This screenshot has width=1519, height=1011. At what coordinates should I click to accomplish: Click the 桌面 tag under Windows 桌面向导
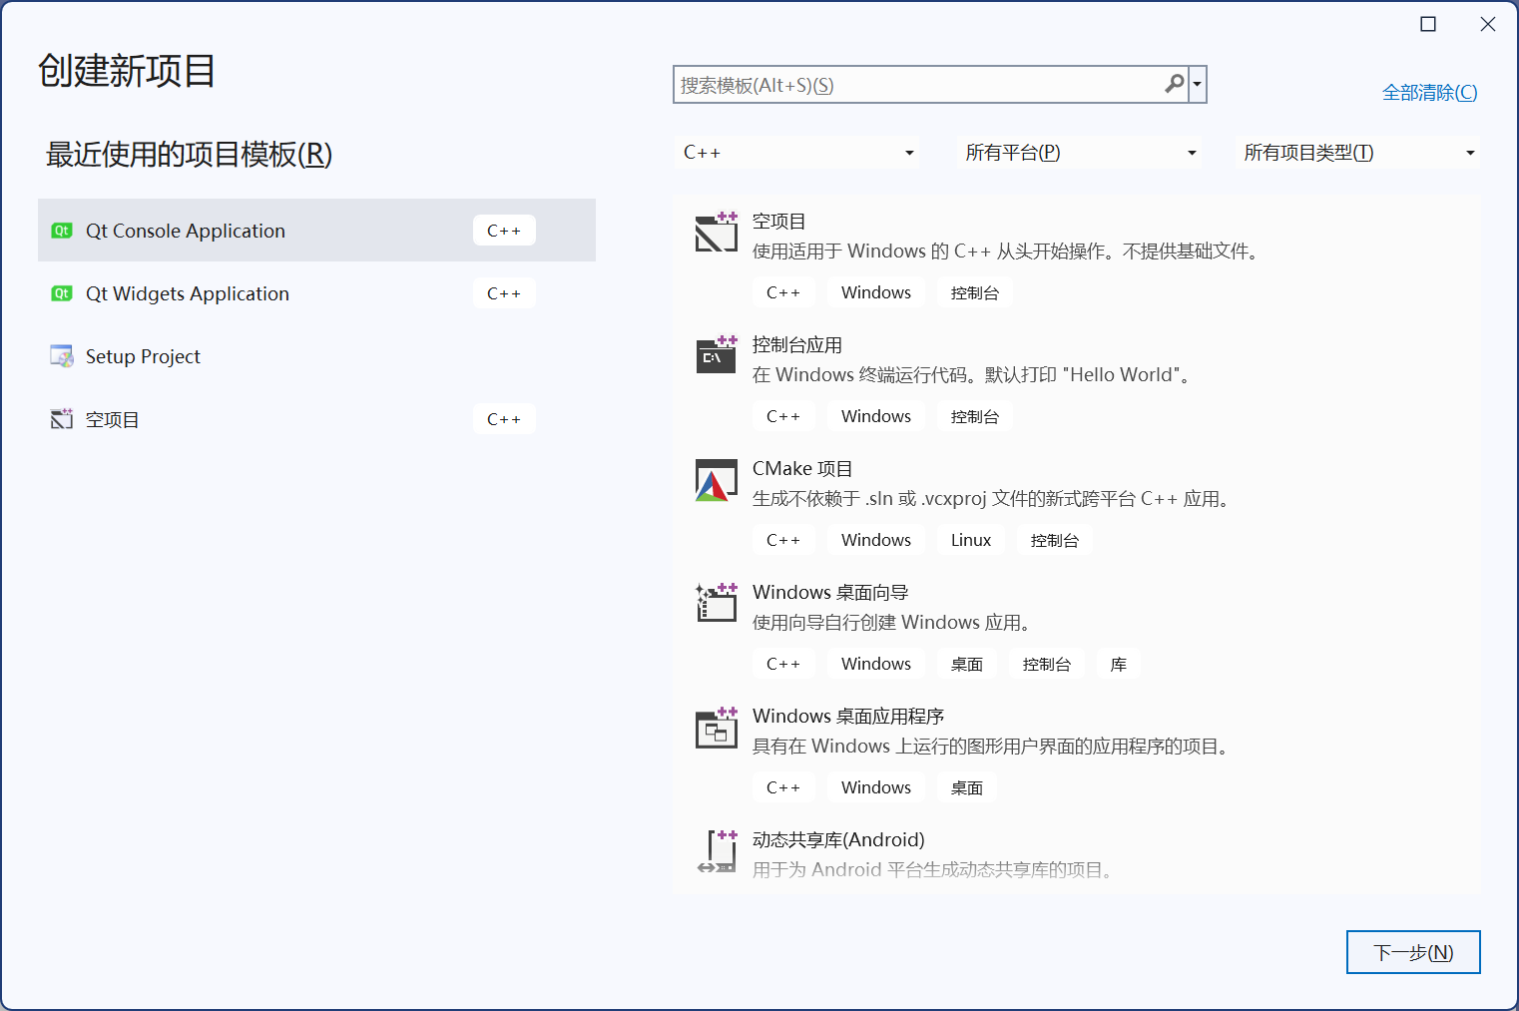(x=967, y=664)
